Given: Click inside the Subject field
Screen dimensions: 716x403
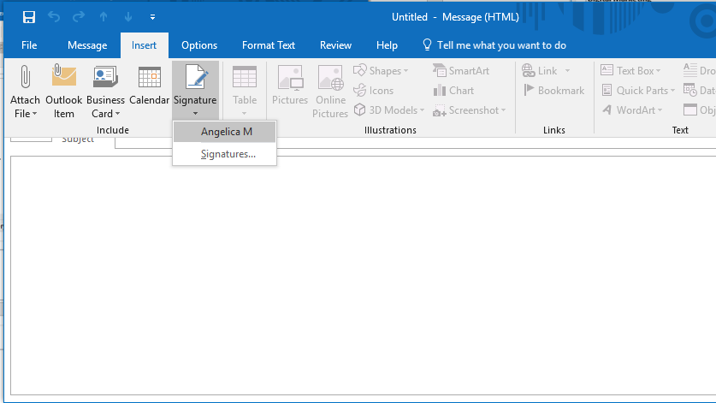Looking at the screenshot, I should pyautogui.click(x=411, y=141).
